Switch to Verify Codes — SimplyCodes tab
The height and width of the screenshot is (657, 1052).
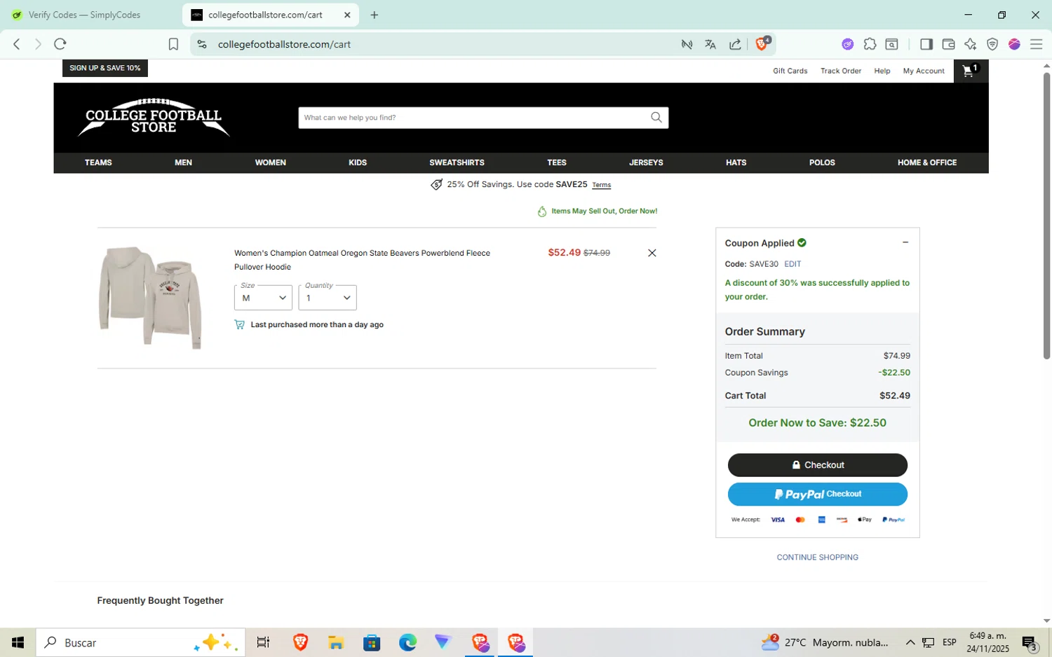point(84,15)
